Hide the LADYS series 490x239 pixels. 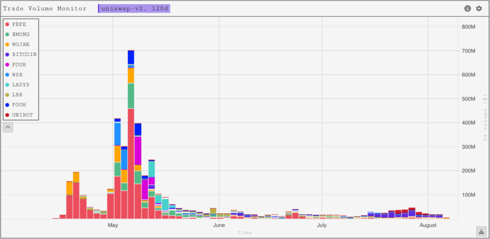click(21, 85)
